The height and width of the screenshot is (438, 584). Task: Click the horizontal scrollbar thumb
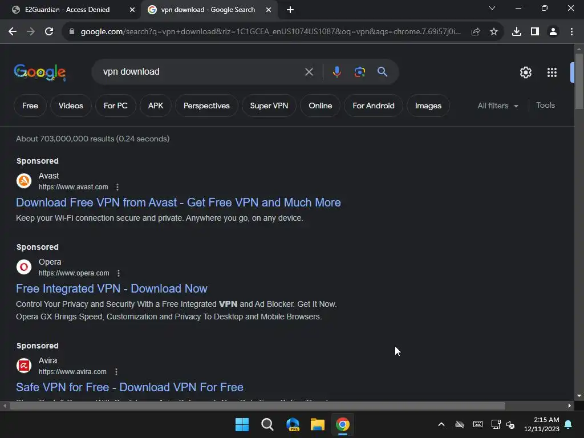pyautogui.click(x=257, y=406)
